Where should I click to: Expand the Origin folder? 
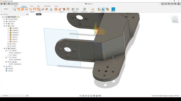point(4,24)
